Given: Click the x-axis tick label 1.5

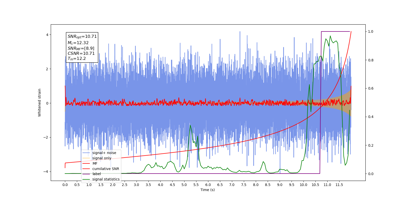Looking at the screenshot, I should (101, 185).
